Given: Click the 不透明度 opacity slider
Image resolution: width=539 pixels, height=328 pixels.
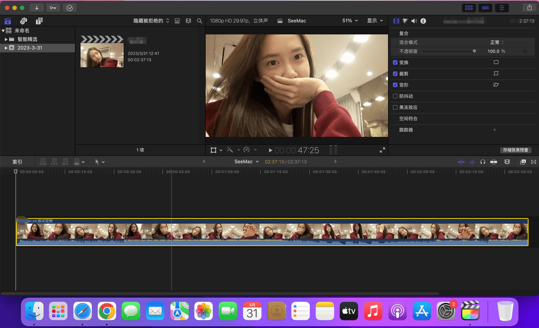Looking at the screenshot, I should [x=449, y=51].
